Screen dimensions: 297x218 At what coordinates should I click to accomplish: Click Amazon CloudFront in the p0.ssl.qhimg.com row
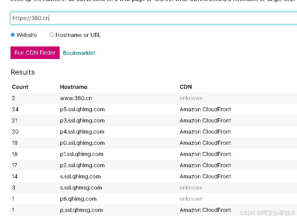[x=205, y=143]
